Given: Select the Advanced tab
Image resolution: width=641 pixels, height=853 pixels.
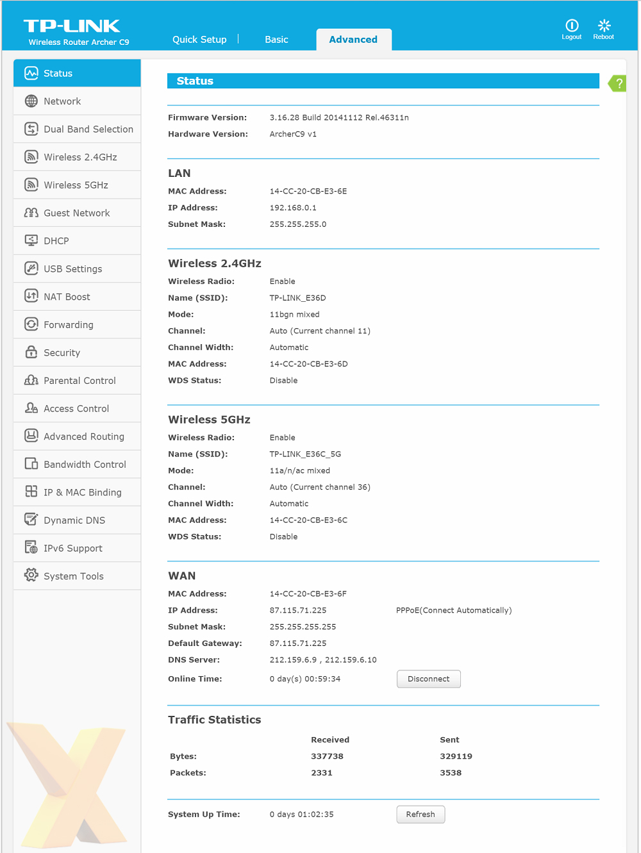Looking at the screenshot, I should 353,39.
